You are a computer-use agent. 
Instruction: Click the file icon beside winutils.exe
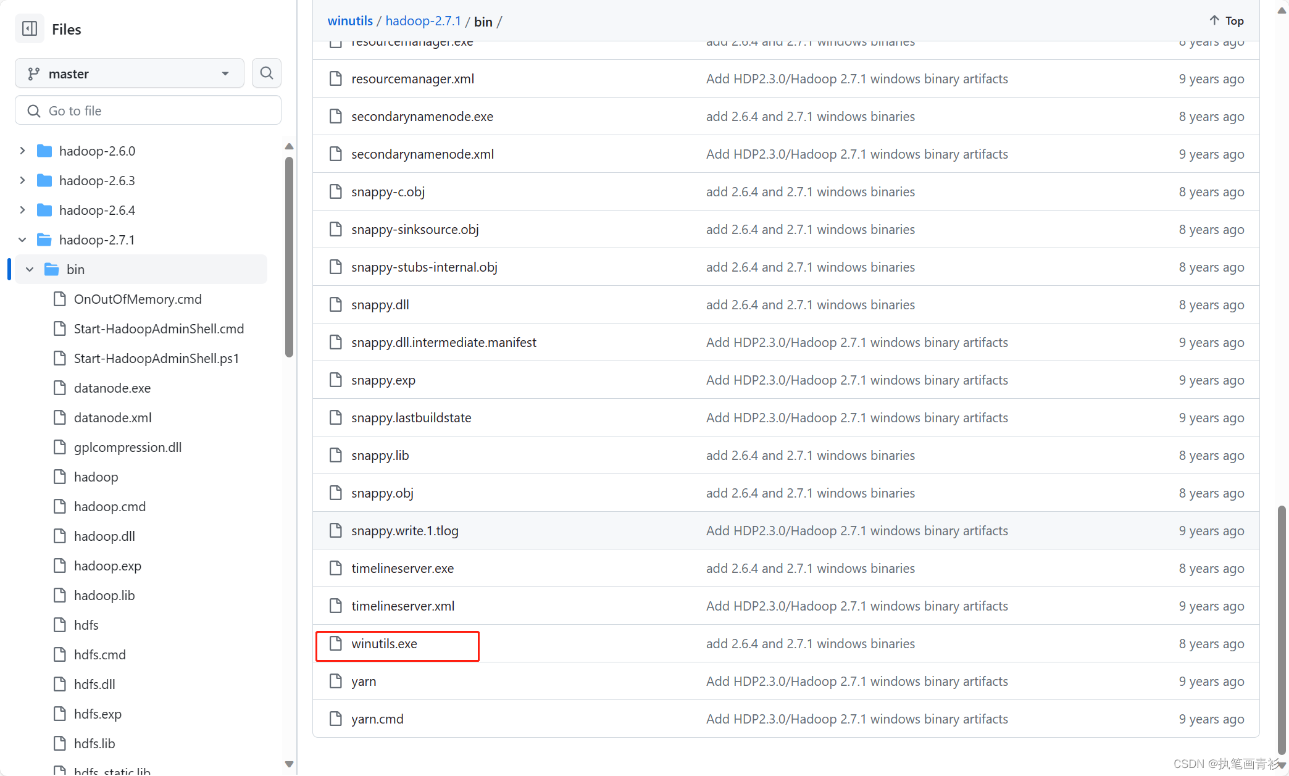point(335,643)
